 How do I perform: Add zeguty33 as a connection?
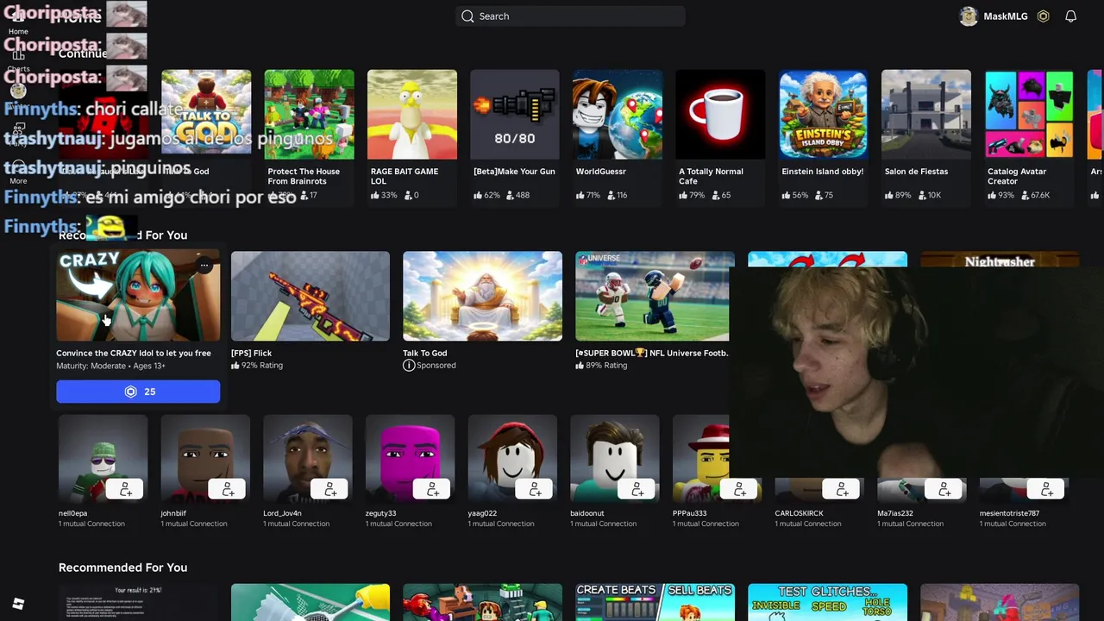coord(432,489)
